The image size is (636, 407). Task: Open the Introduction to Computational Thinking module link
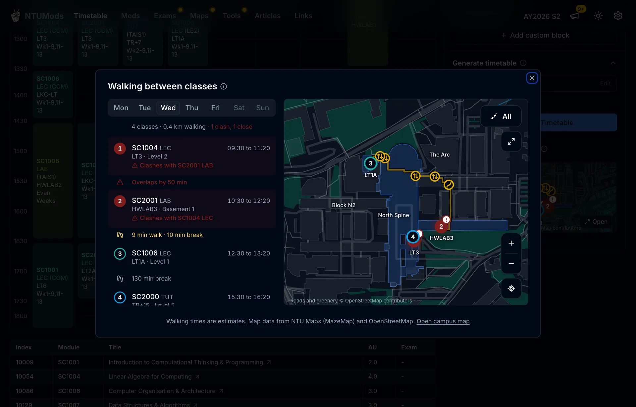(x=190, y=362)
